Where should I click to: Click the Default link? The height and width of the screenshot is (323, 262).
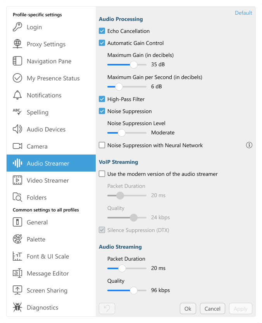pyautogui.click(x=243, y=13)
